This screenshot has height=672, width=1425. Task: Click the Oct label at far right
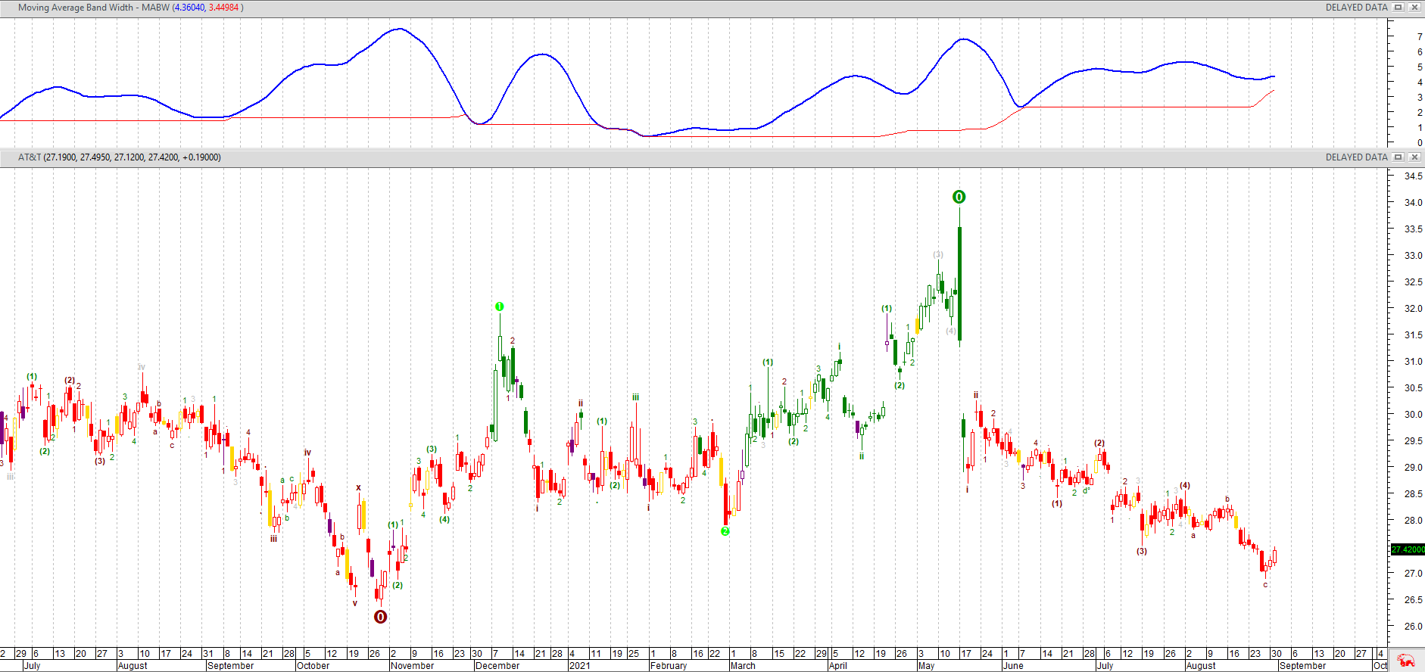(x=1380, y=666)
